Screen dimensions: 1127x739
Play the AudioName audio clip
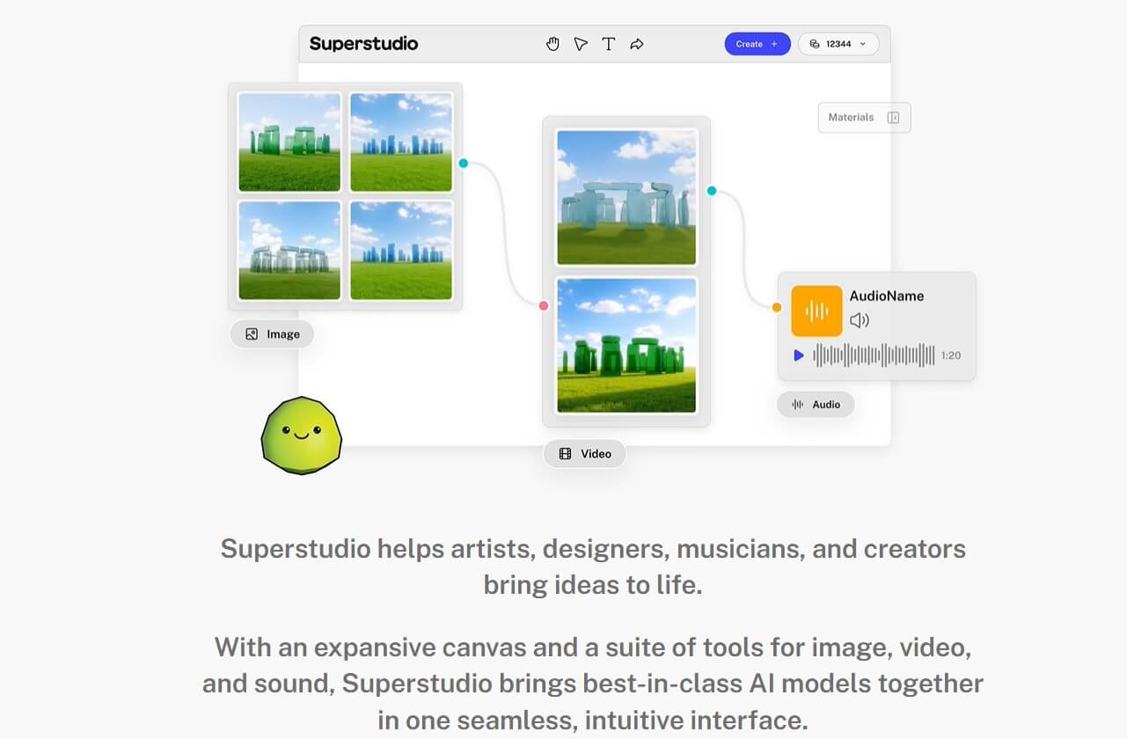[x=798, y=355]
